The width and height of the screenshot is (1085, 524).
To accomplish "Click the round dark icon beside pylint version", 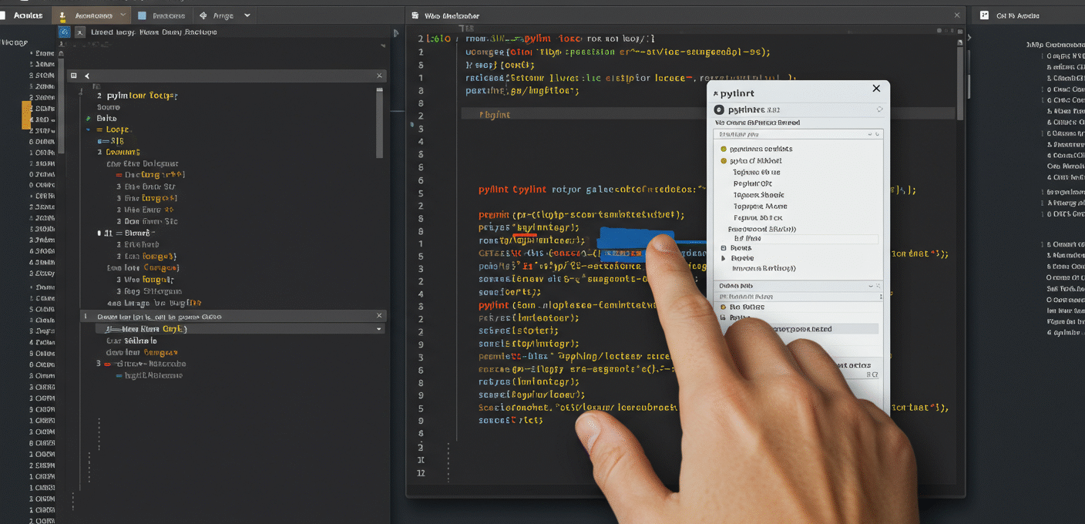I will [x=719, y=110].
